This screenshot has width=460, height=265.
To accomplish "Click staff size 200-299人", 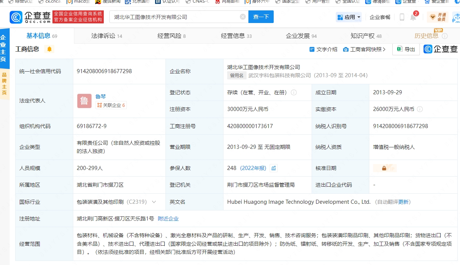I will click(90, 168).
